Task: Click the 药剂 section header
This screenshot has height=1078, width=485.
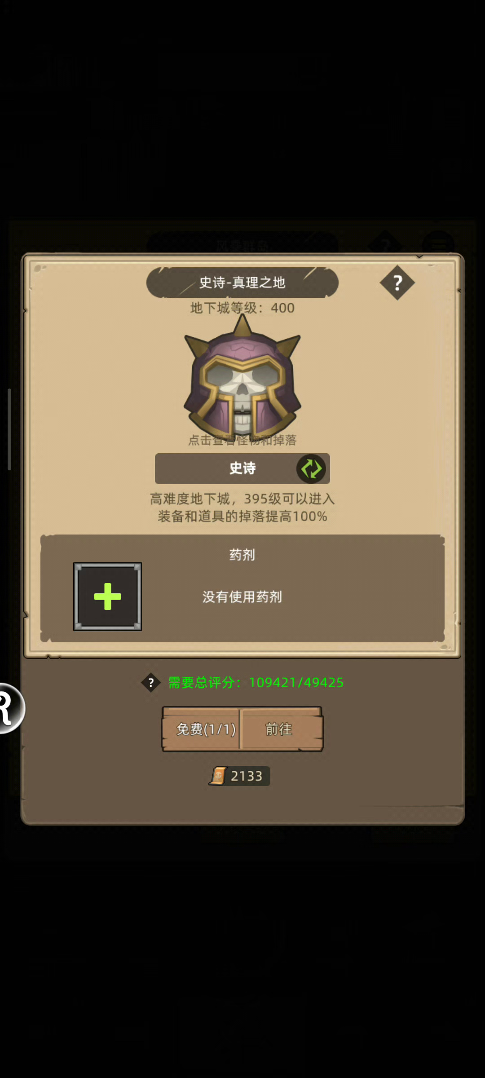Action: point(242,555)
